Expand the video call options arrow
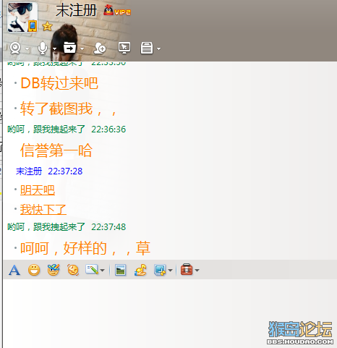Viewport: 337px width, 348px height. [x=27, y=48]
